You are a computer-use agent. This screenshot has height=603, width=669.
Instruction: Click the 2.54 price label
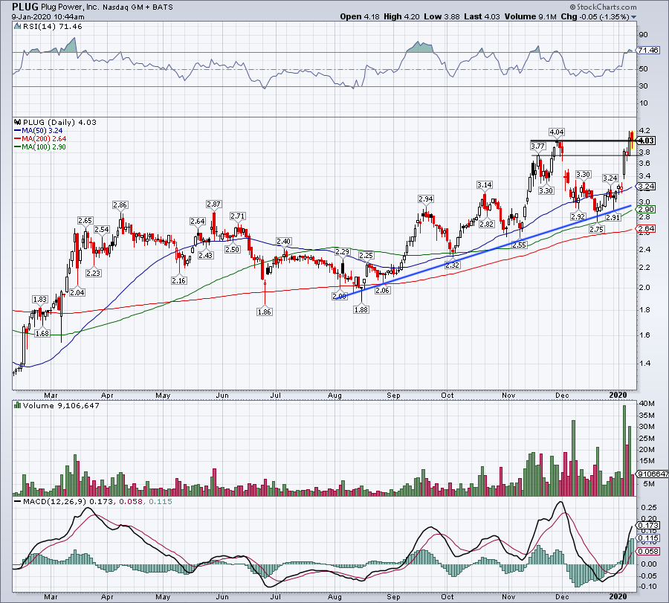coord(102,229)
